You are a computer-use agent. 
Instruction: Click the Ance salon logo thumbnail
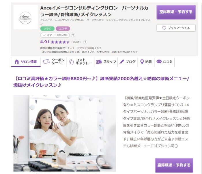[x=25, y=17]
